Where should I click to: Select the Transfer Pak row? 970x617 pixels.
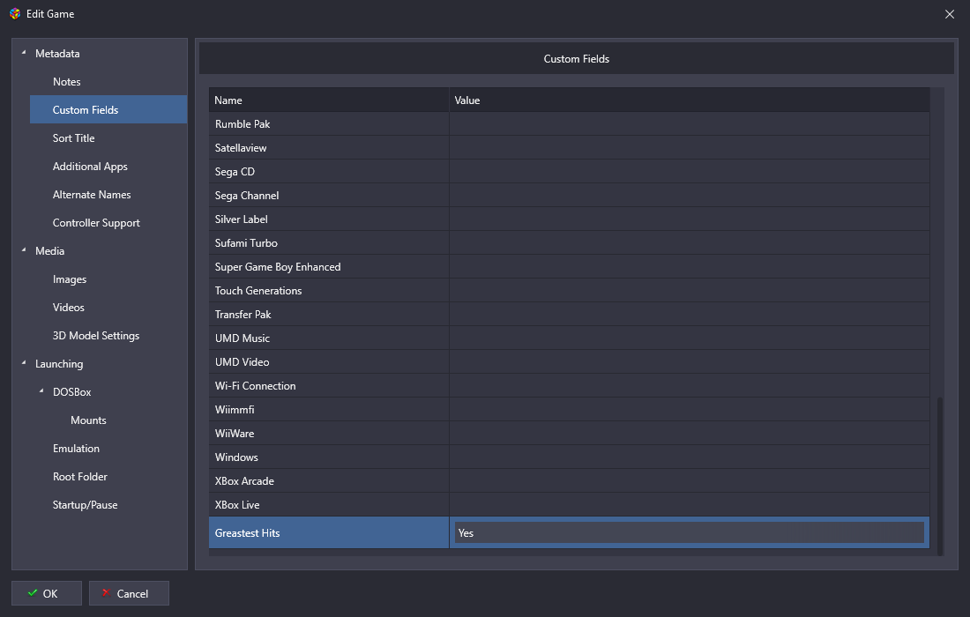[x=569, y=314]
